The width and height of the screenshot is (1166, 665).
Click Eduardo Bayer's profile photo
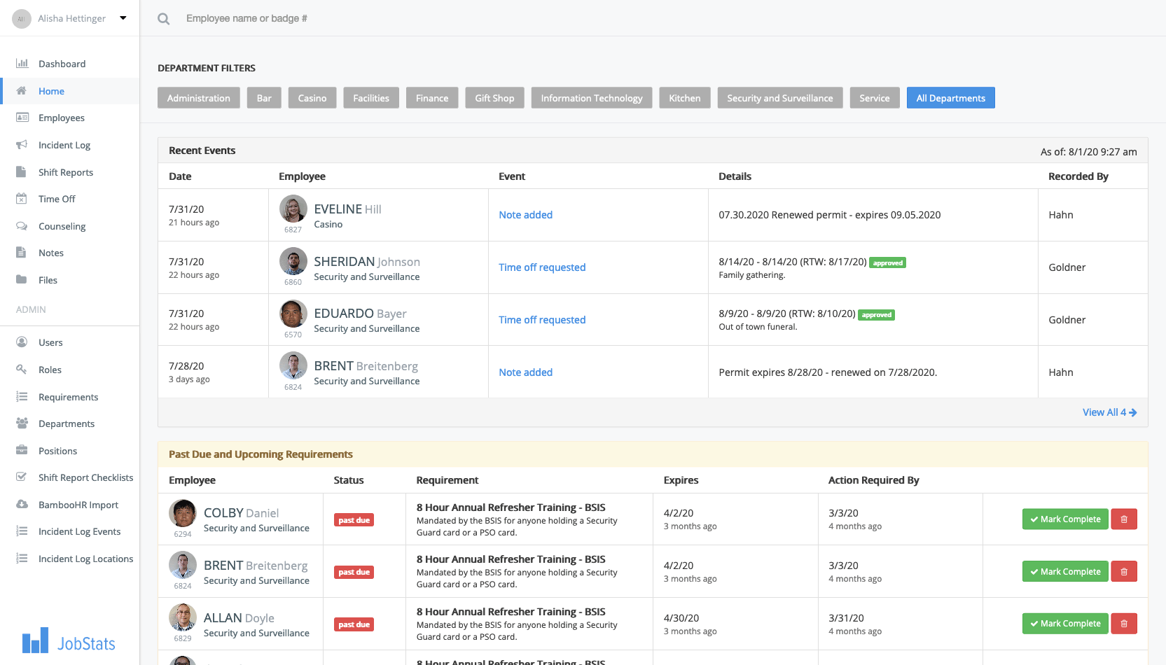293,314
